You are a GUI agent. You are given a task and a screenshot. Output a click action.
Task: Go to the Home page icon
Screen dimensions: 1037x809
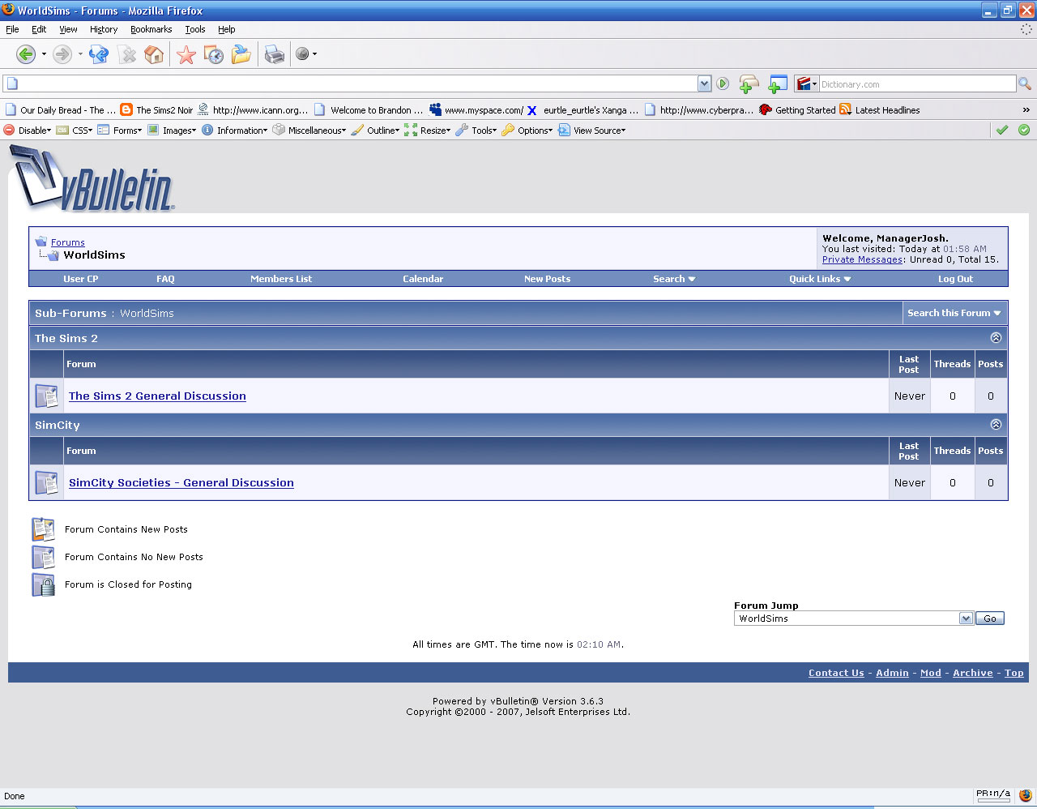[x=154, y=54]
